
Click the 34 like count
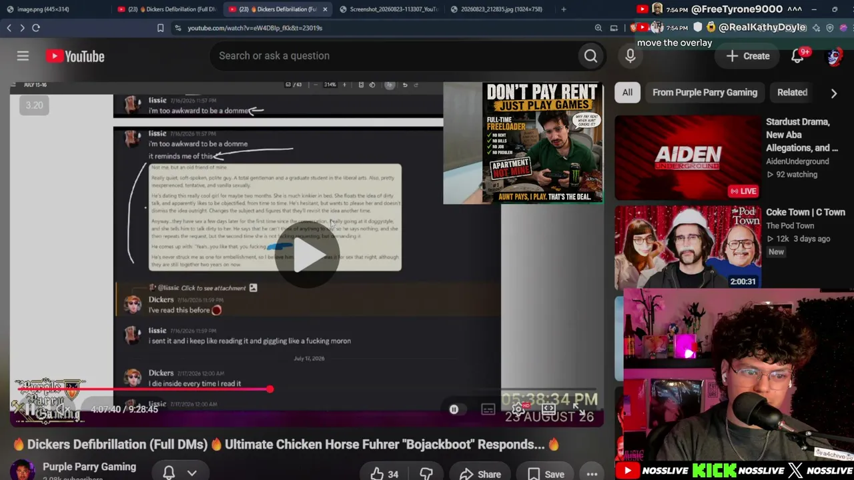coord(393,474)
